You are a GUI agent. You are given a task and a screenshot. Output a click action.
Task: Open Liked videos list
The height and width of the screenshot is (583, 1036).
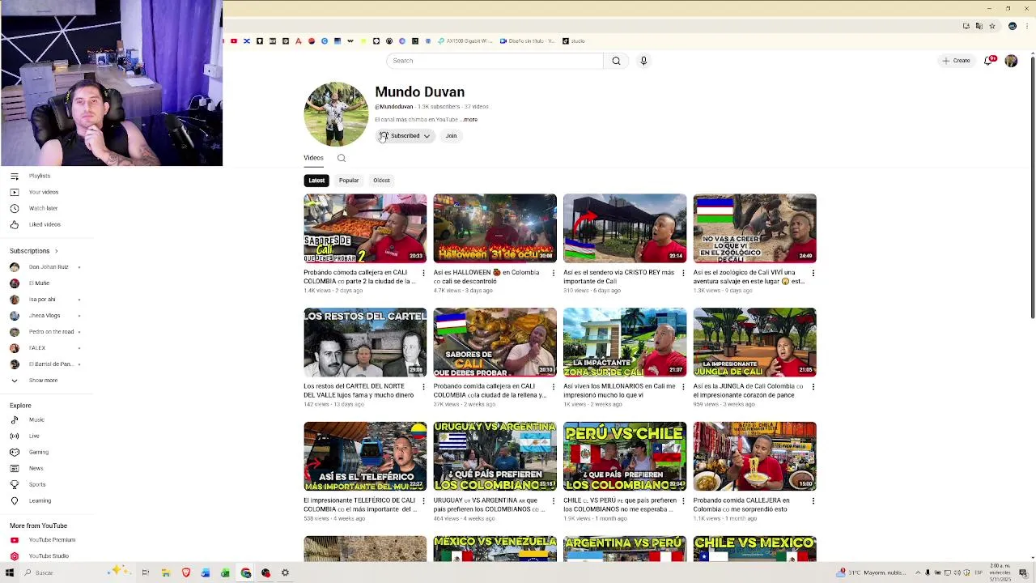(x=46, y=224)
